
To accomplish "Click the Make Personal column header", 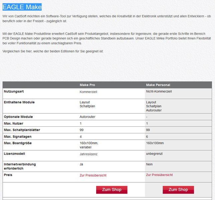I will (158, 85).
